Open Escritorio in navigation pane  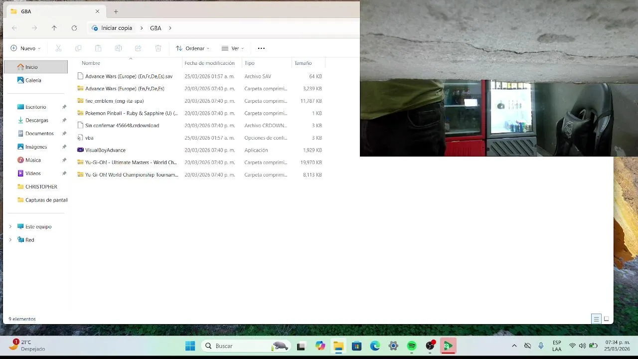(x=36, y=107)
